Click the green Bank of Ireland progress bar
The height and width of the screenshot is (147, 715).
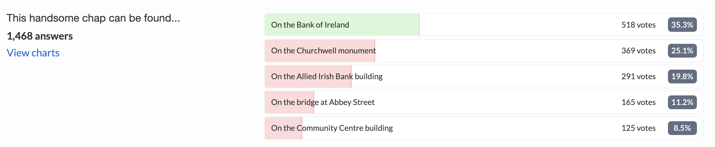[342, 25]
